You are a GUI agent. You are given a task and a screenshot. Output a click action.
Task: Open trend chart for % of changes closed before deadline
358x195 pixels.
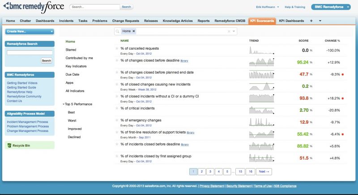coord(262,62)
